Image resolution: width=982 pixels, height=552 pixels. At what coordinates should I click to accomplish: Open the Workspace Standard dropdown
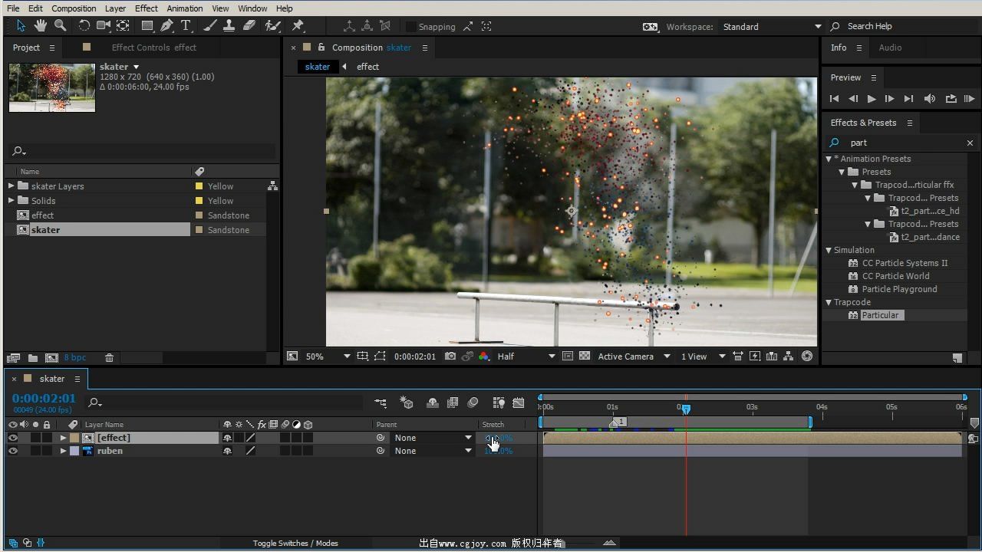(772, 27)
